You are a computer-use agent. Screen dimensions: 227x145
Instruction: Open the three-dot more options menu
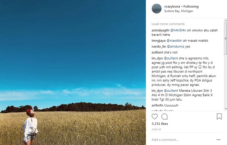(219, 139)
